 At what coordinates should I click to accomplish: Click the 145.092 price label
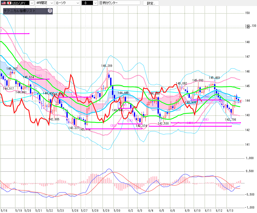181,83
